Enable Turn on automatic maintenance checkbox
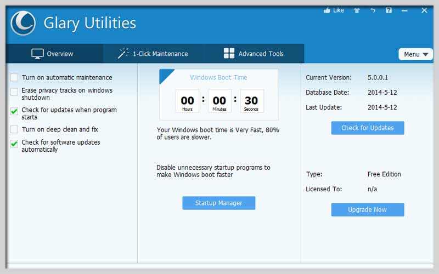This screenshot has height=274, width=439. click(x=14, y=77)
